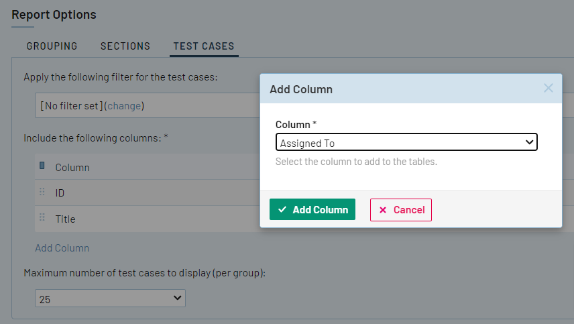
Task: Click the pink X icon on Cancel
Action: click(383, 210)
